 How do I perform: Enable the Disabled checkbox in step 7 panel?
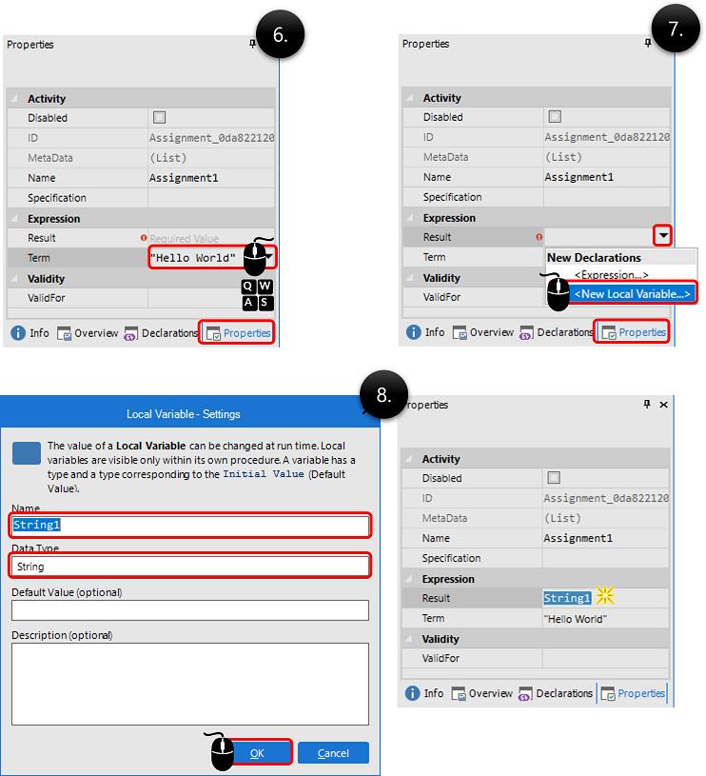click(555, 117)
